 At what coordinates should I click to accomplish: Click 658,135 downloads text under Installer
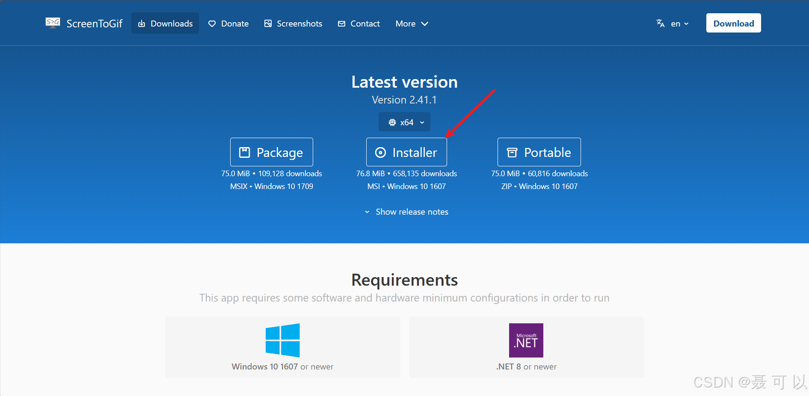tap(425, 174)
